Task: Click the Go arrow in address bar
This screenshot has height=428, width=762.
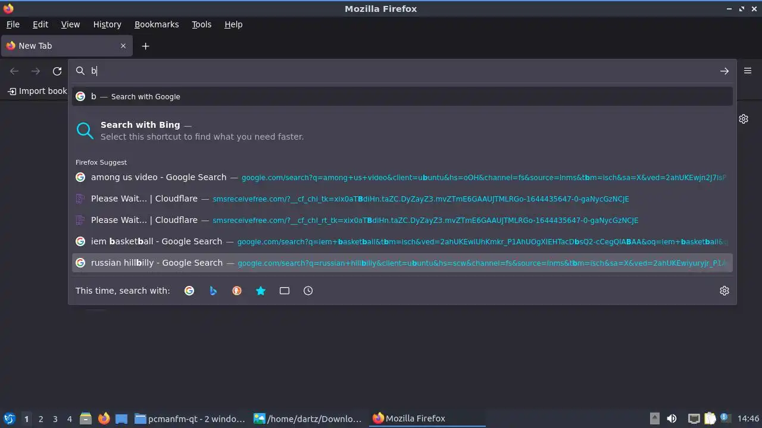Action: (x=724, y=71)
